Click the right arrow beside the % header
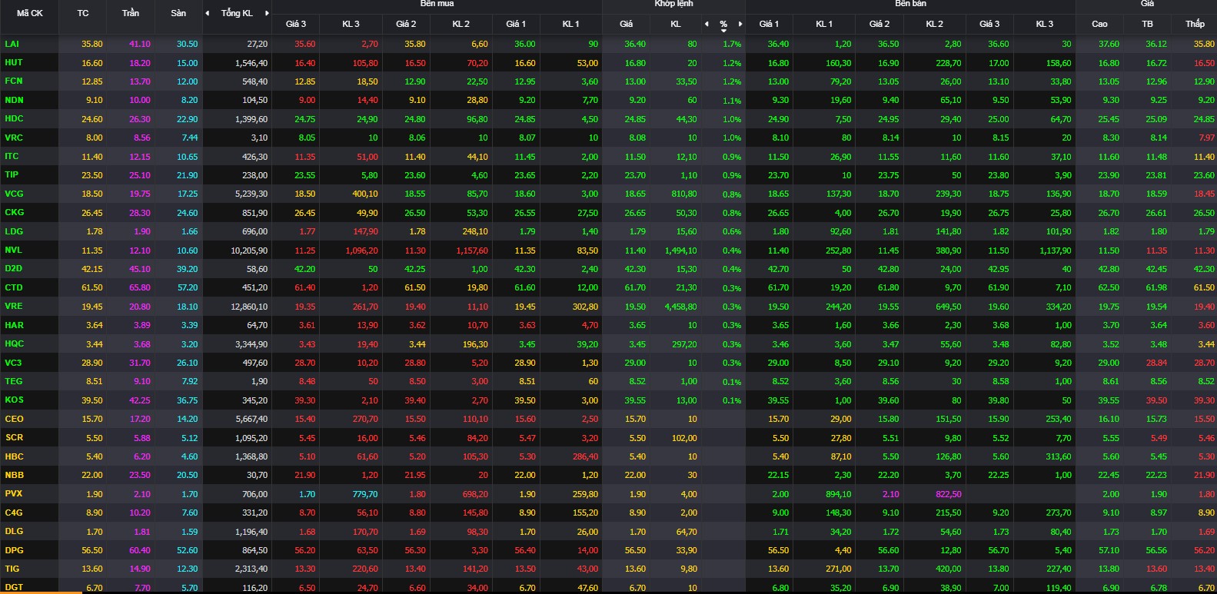The width and height of the screenshot is (1217, 594). click(740, 24)
